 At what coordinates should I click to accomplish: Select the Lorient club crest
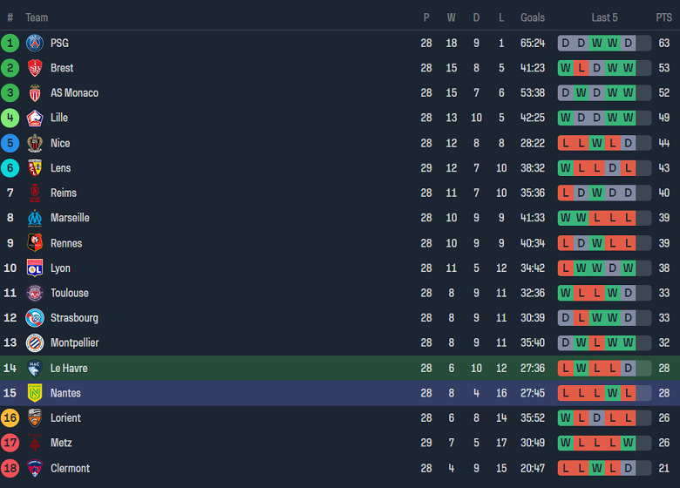click(35, 417)
